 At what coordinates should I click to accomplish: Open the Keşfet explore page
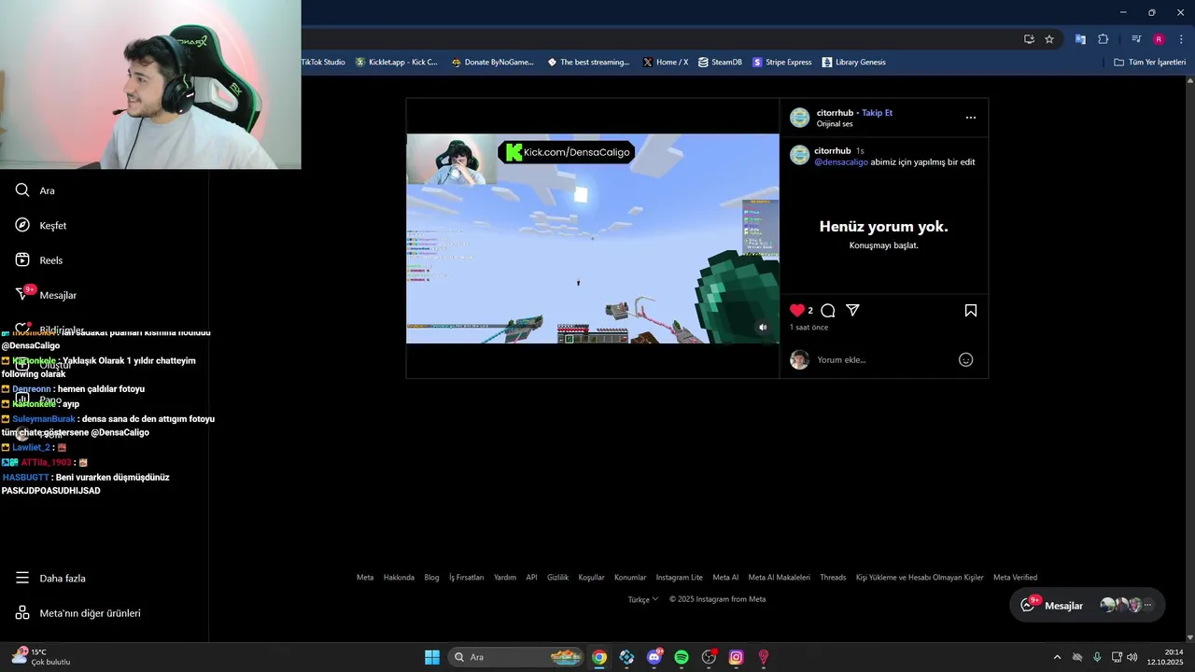pyautogui.click(x=41, y=225)
